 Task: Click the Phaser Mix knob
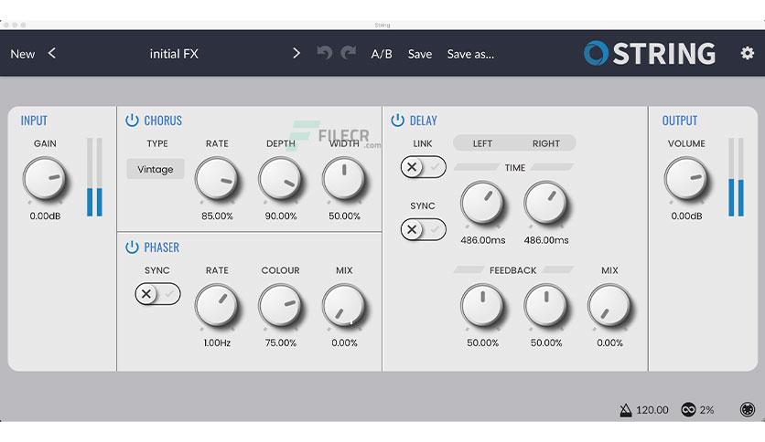click(x=344, y=306)
